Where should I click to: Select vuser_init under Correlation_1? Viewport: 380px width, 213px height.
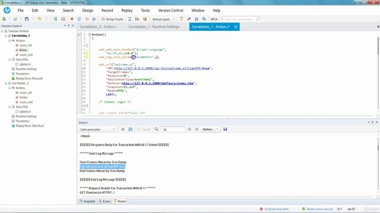click(26, 45)
